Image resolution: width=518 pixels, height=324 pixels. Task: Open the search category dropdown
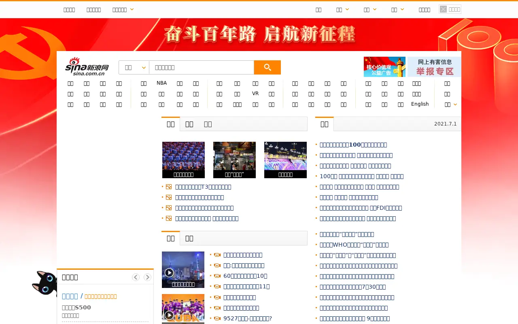(134, 67)
